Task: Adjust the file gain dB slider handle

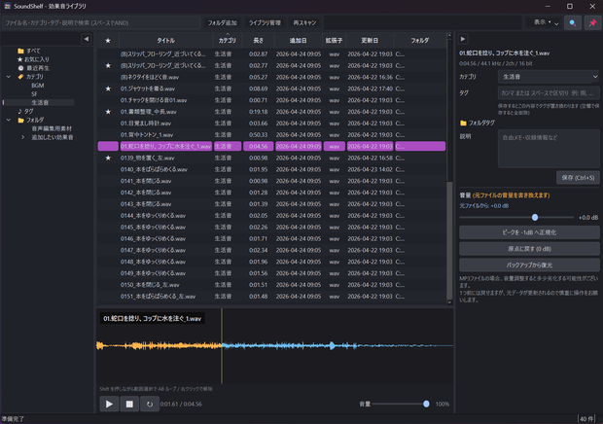Action: tap(535, 218)
